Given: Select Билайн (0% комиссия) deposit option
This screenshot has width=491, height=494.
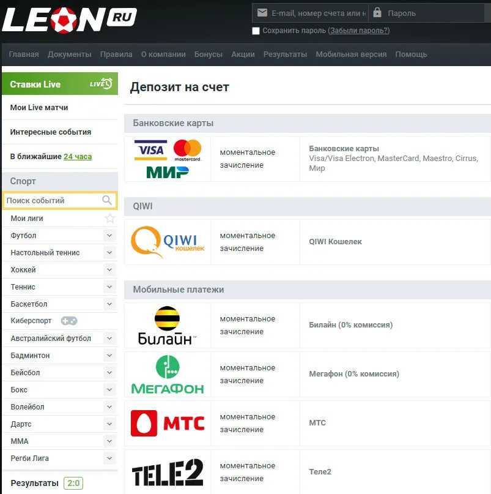Looking at the screenshot, I should tap(308, 326).
